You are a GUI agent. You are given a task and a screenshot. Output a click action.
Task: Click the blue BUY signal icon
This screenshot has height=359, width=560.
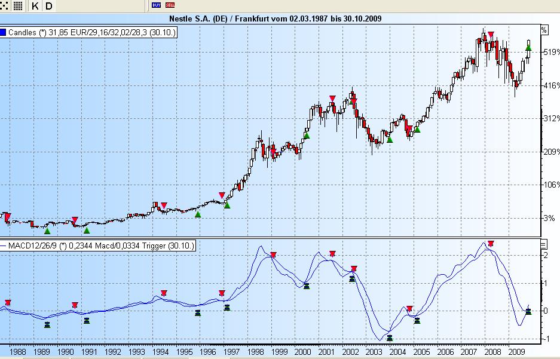[x=157, y=5]
